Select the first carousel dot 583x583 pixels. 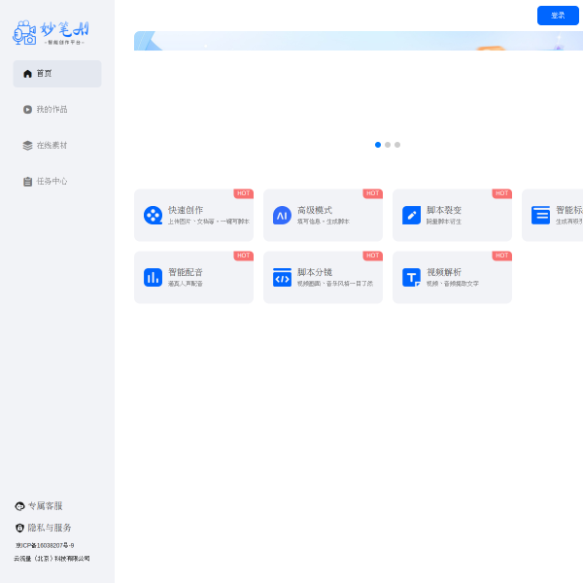(x=378, y=145)
